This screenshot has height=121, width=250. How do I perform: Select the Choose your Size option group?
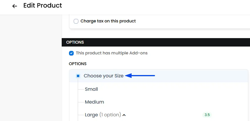[104, 76]
